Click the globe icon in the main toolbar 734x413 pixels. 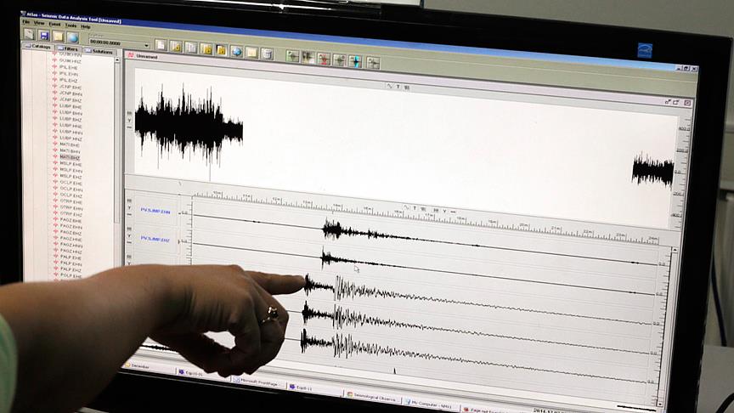pos(73,37)
